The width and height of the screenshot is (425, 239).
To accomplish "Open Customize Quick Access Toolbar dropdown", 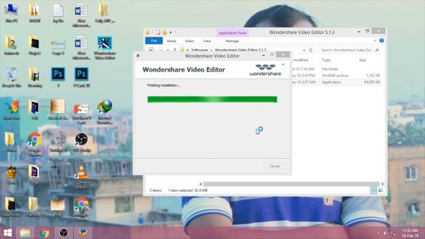I will (171, 33).
